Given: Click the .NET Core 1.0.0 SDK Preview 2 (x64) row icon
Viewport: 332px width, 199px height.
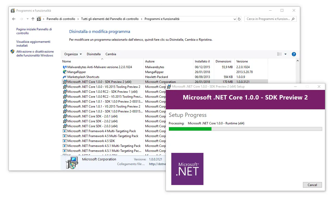Looking at the screenshot, I should pos(65,82).
